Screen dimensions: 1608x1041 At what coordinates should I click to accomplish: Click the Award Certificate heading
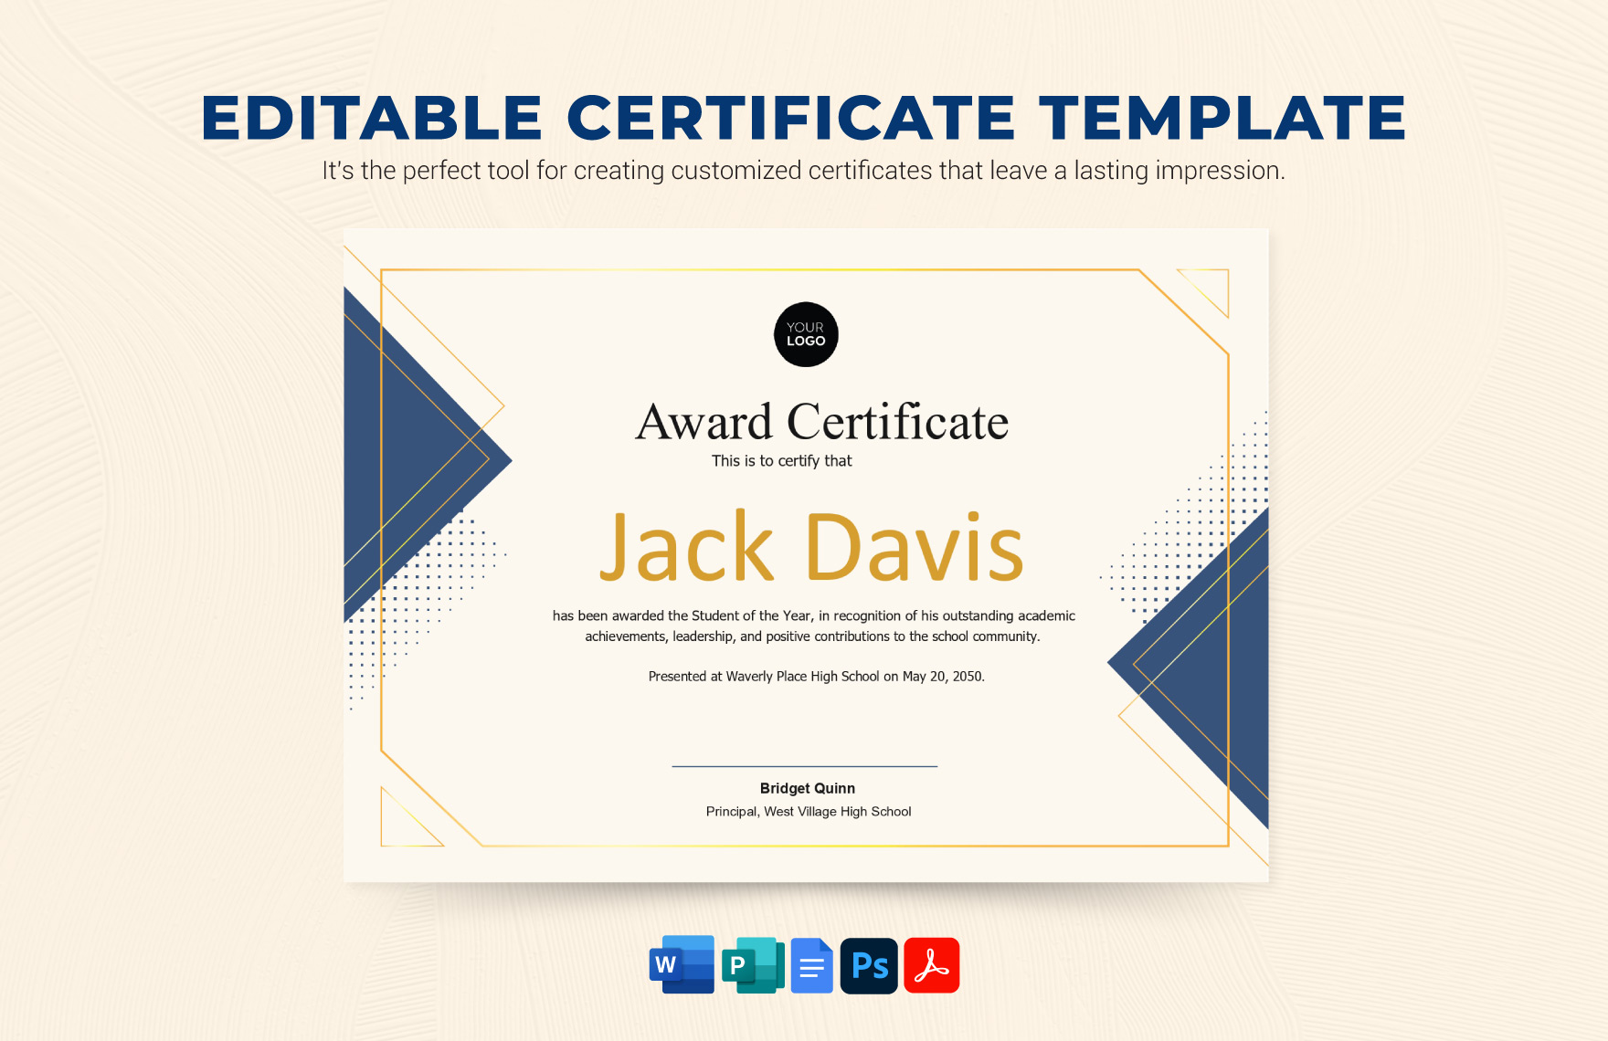(823, 421)
